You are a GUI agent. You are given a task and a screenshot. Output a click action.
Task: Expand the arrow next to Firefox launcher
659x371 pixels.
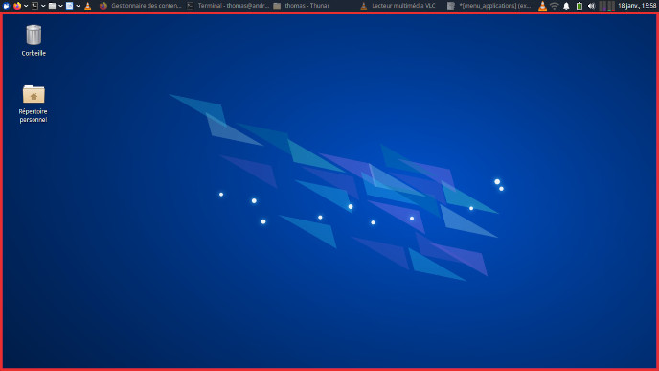[26, 6]
